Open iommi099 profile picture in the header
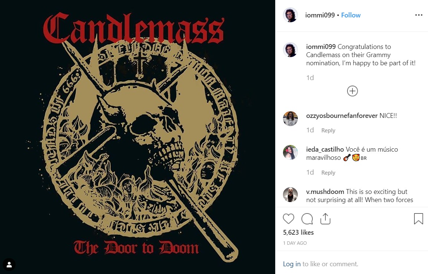Viewport: 428px width, 274px height. click(x=290, y=15)
